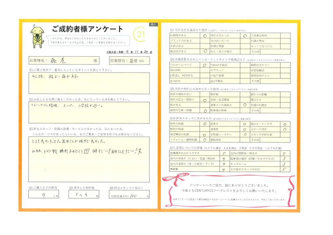Check the box next to ブランド力がある

(x=204, y=41)
